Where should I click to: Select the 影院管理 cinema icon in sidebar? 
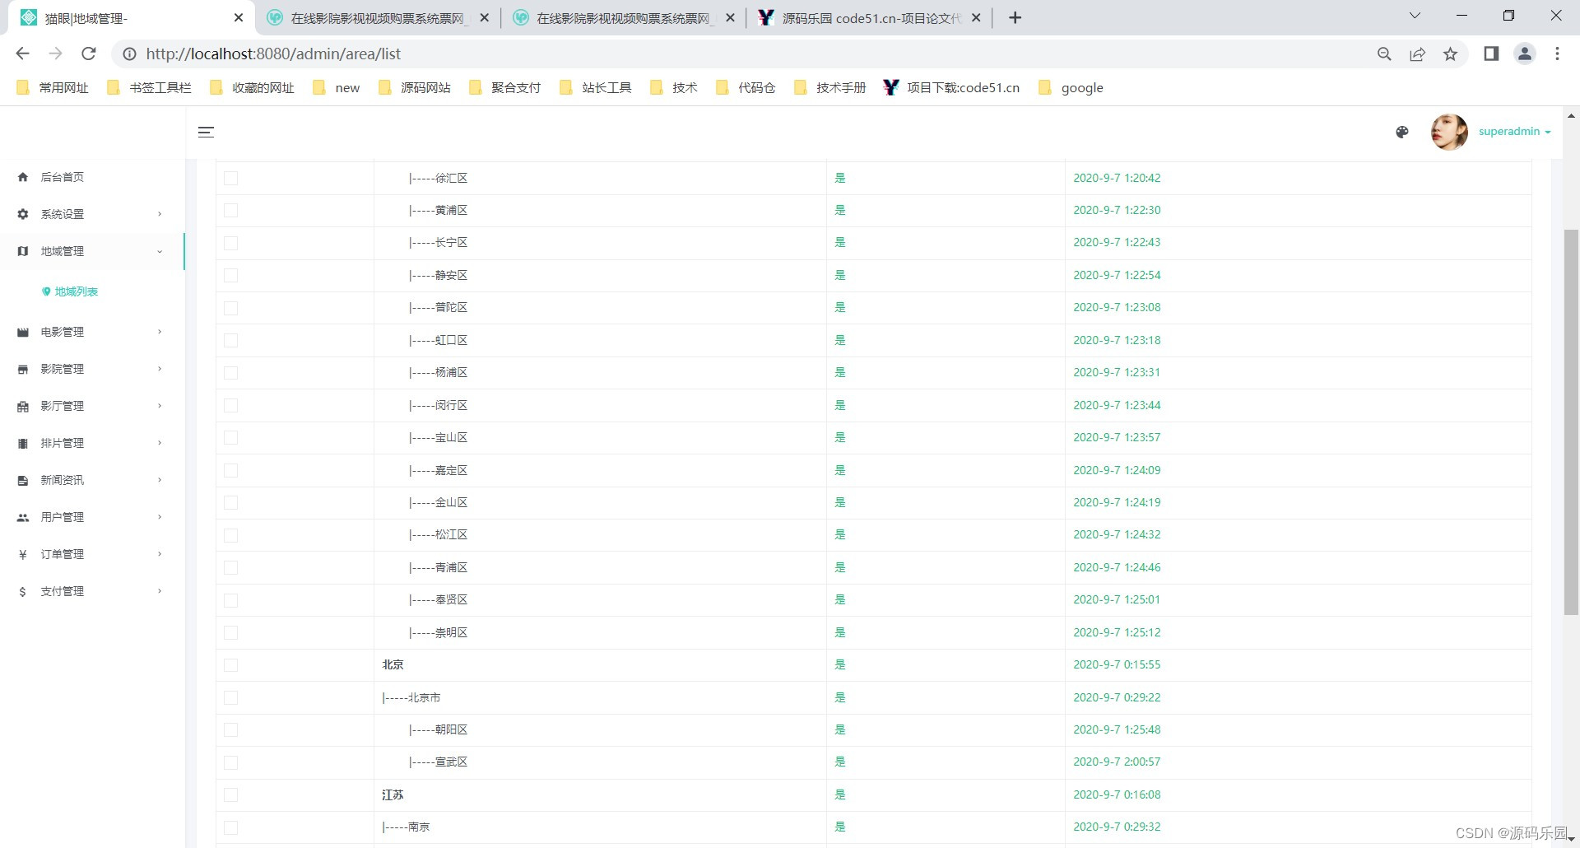pyautogui.click(x=22, y=369)
